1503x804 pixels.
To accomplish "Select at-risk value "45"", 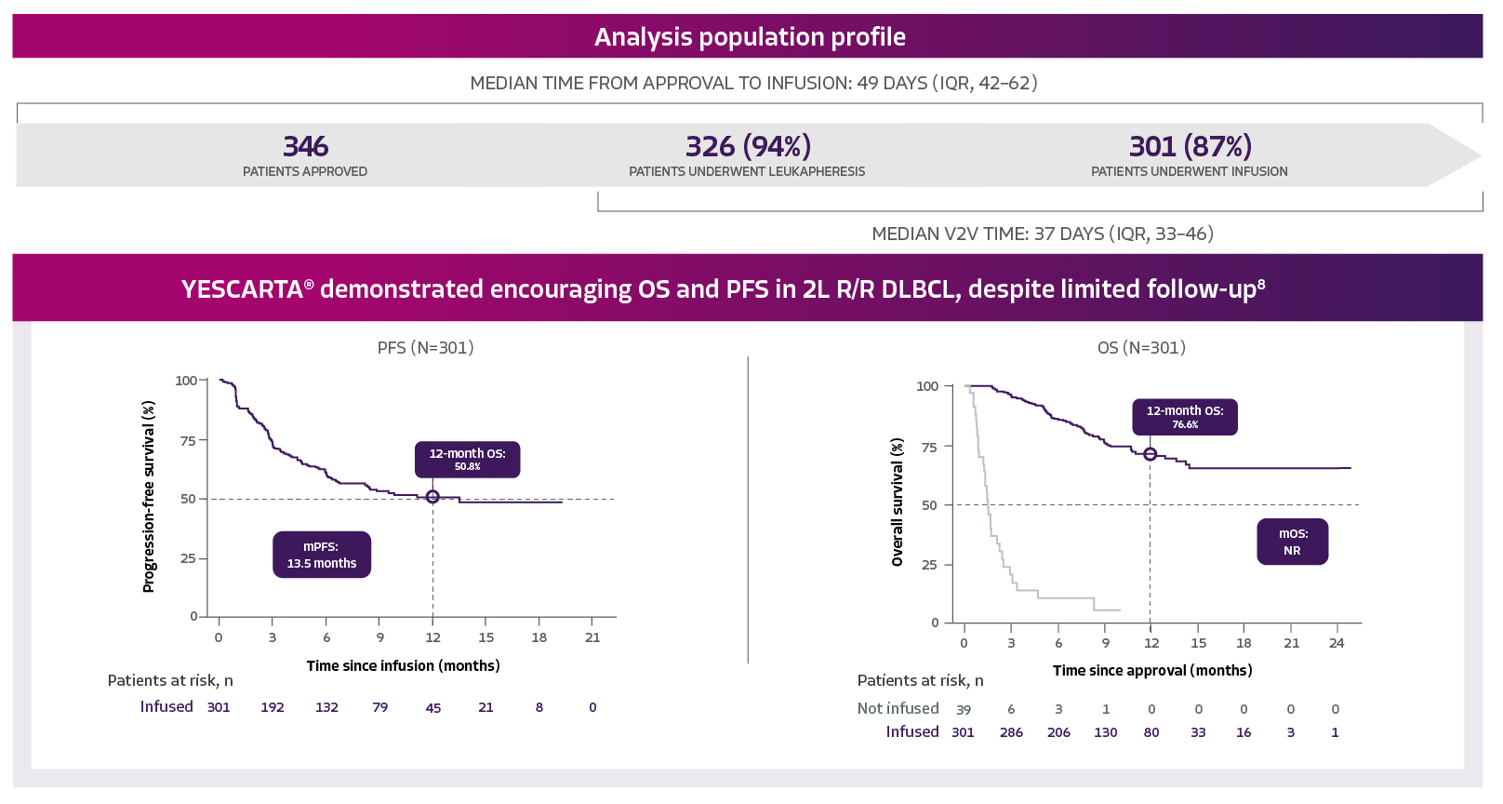I will [433, 708].
